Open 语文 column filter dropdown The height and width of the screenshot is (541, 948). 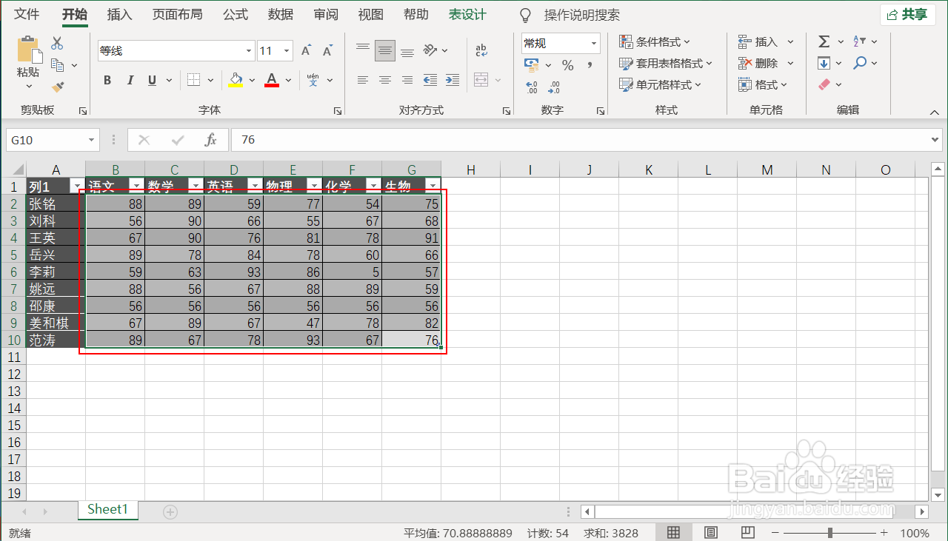click(x=136, y=185)
